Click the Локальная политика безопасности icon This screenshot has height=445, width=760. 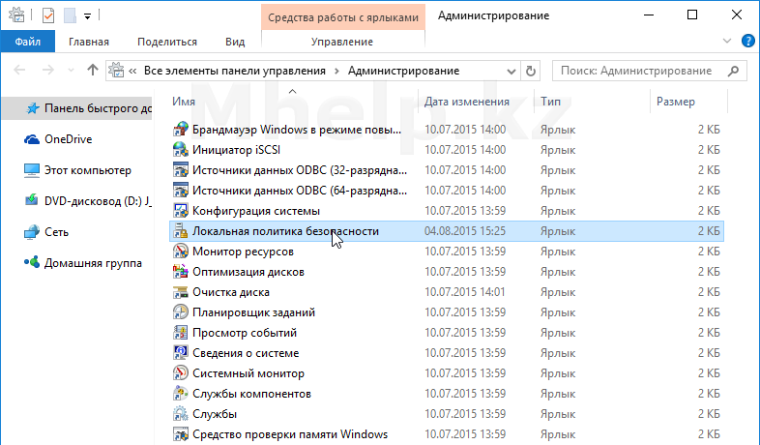pyautogui.click(x=180, y=231)
